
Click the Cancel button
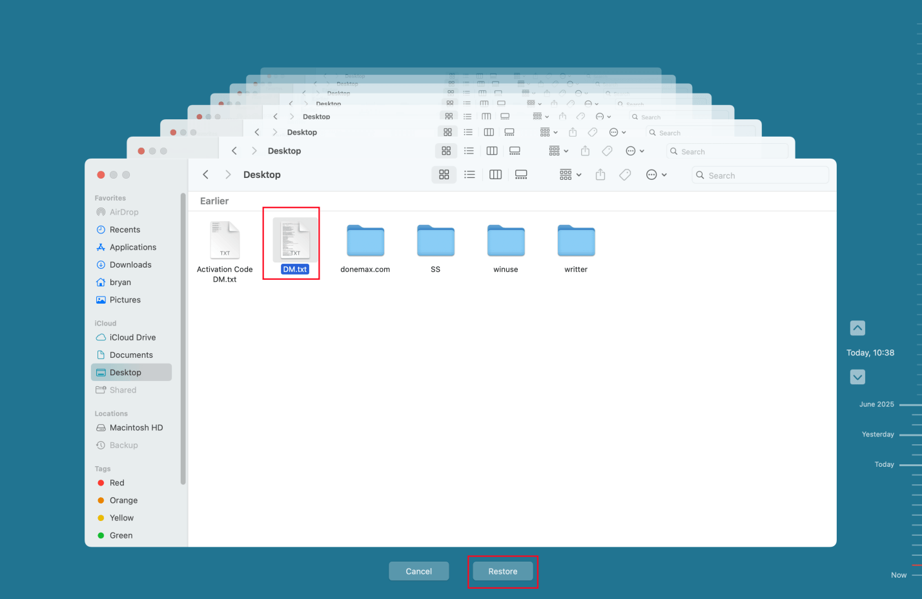(x=418, y=571)
